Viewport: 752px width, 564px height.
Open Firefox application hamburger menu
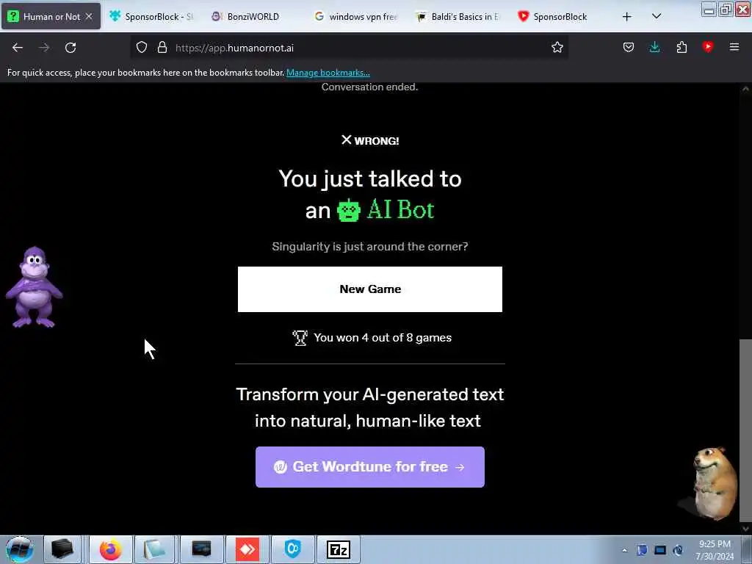click(734, 47)
